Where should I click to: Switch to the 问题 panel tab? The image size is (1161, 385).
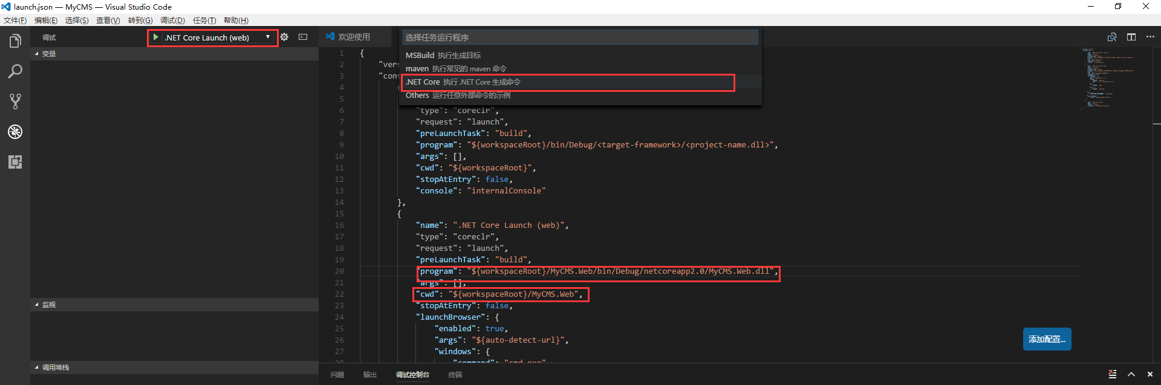point(337,375)
